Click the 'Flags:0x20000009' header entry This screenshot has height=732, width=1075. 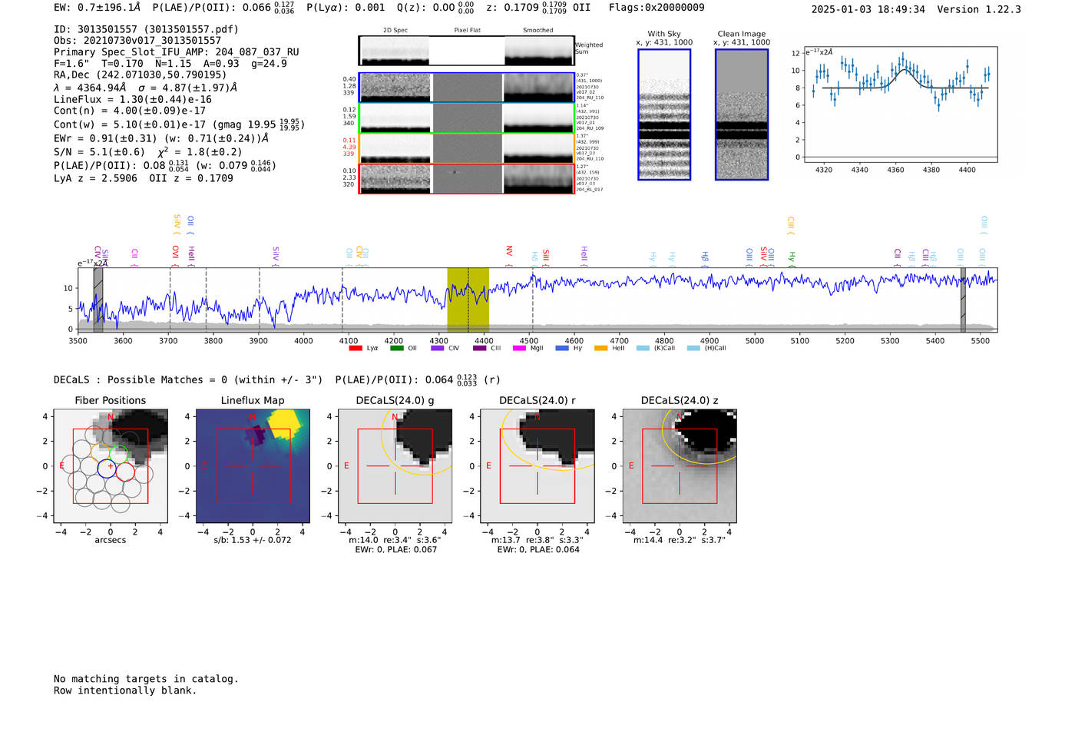pyautogui.click(x=657, y=8)
